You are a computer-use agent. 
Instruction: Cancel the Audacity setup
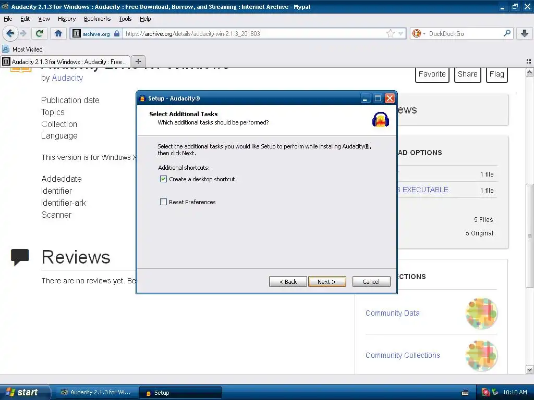(371, 281)
